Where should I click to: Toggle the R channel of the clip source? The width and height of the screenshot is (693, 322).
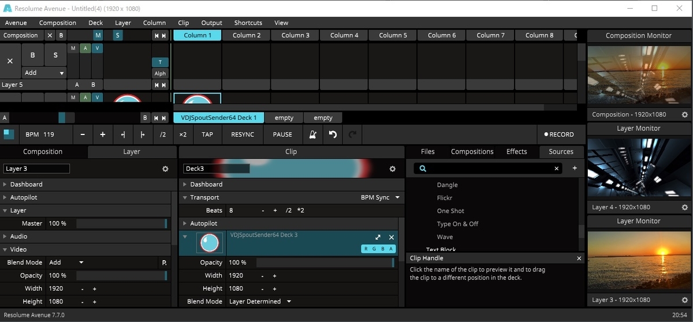366,249
